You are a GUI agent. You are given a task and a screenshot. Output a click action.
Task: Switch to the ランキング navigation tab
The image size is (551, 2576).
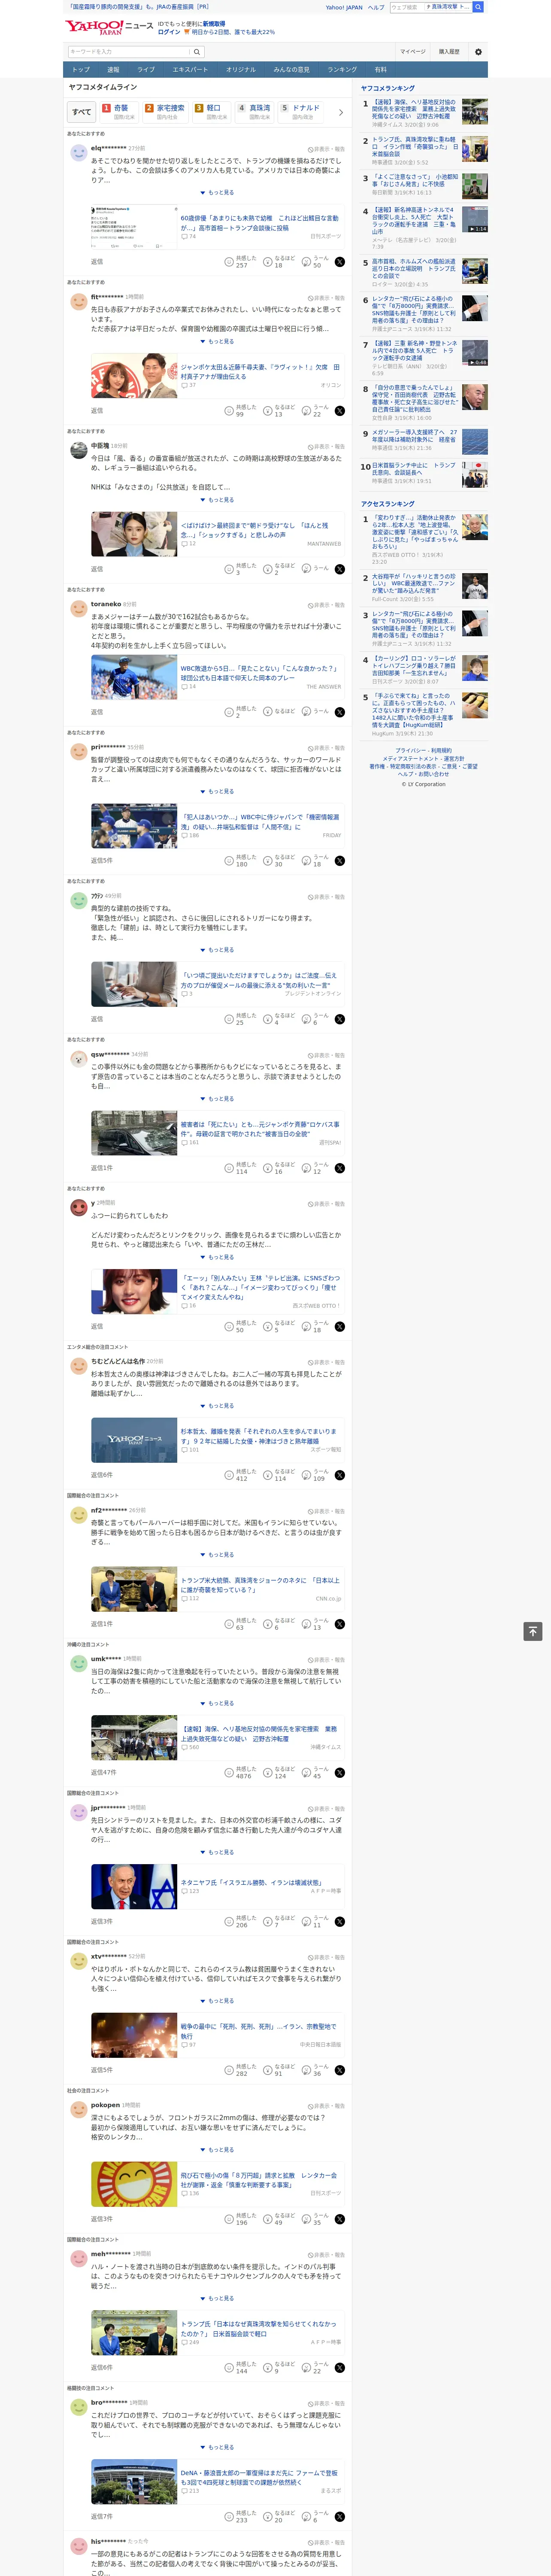342,70
